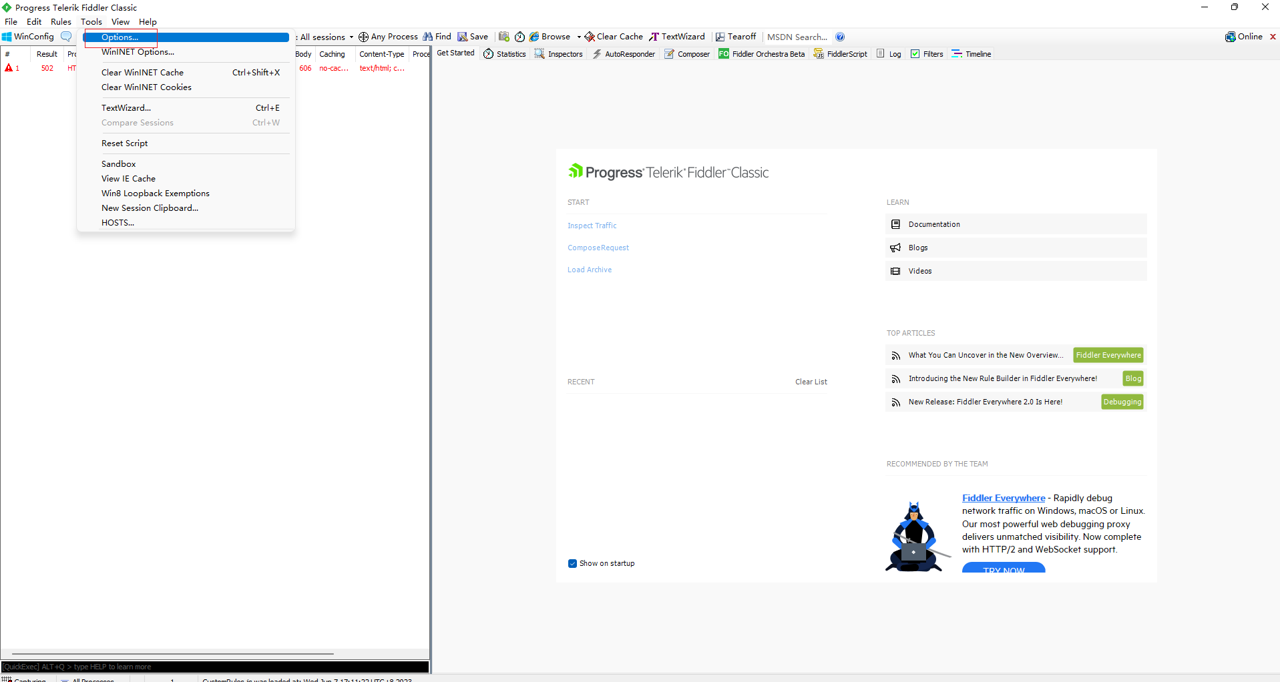Expand the Browse dropdown arrow
The width and height of the screenshot is (1280, 682).
click(579, 37)
